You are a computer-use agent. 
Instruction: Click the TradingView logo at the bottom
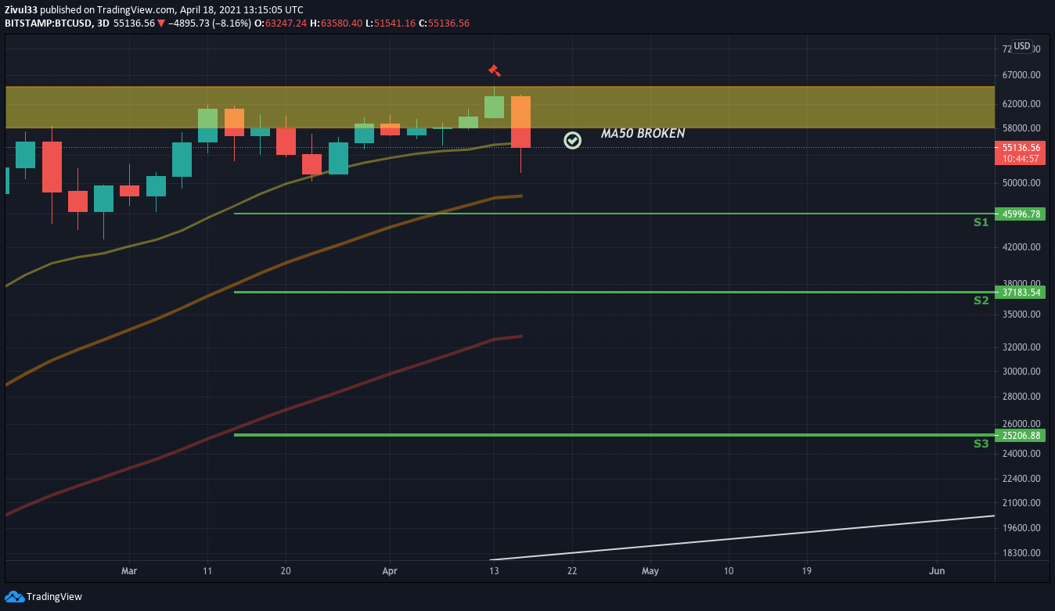pyautogui.click(x=43, y=597)
